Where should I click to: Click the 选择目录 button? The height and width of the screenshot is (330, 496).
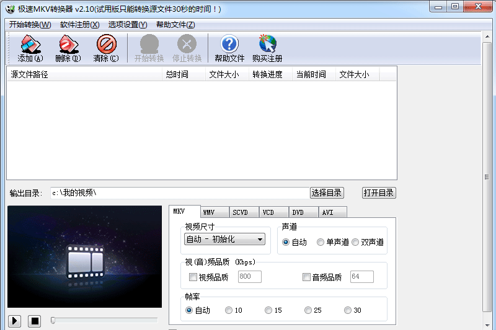point(327,193)
